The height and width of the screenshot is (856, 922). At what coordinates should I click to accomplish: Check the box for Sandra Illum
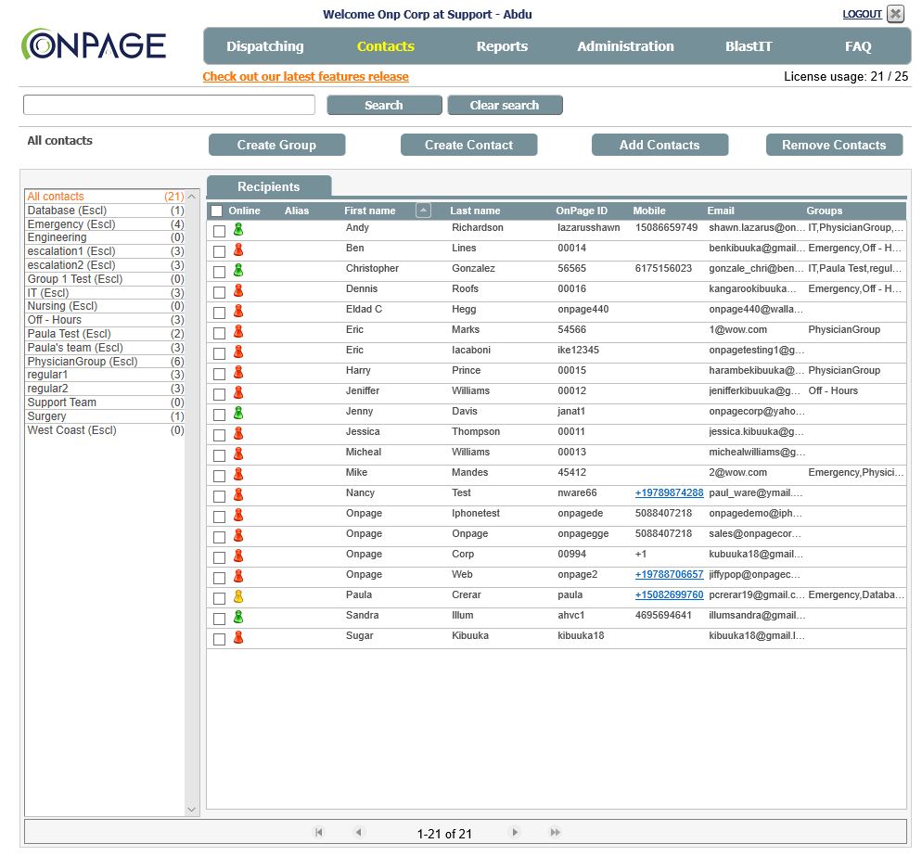[219, 619]
